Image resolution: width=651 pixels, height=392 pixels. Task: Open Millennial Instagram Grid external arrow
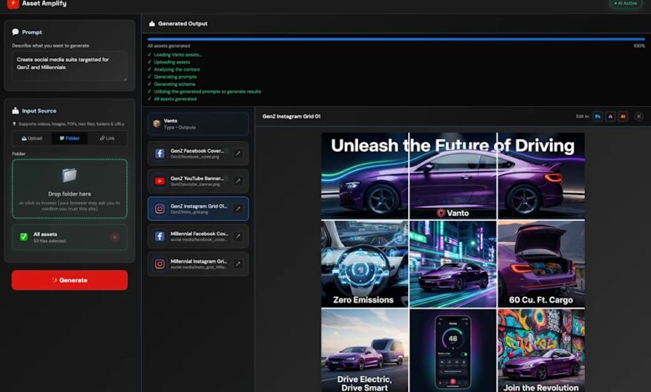[x=238, y=264]
